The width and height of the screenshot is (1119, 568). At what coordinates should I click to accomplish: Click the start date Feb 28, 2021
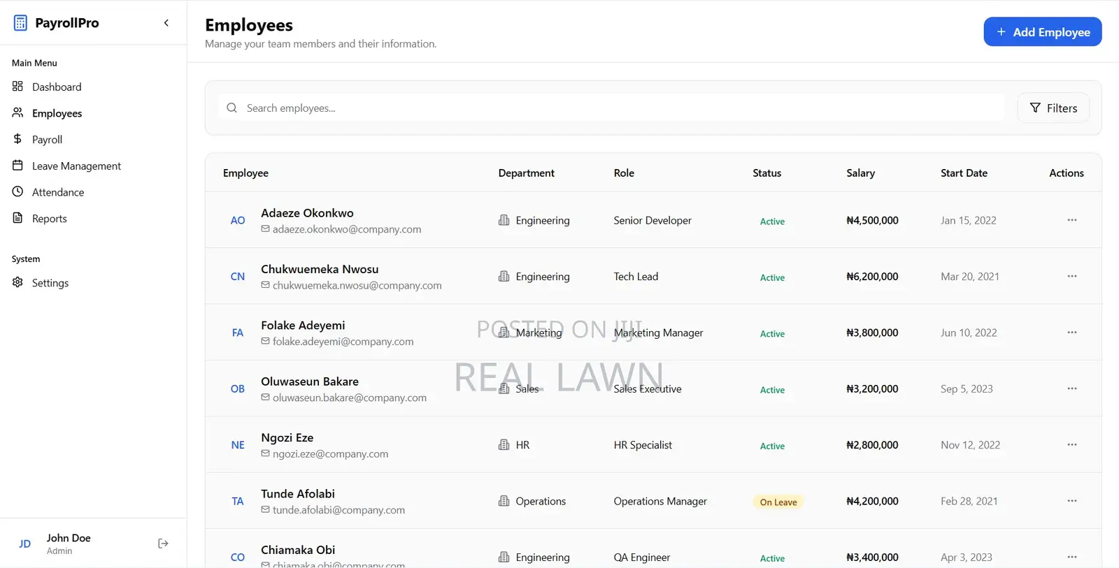969,502
